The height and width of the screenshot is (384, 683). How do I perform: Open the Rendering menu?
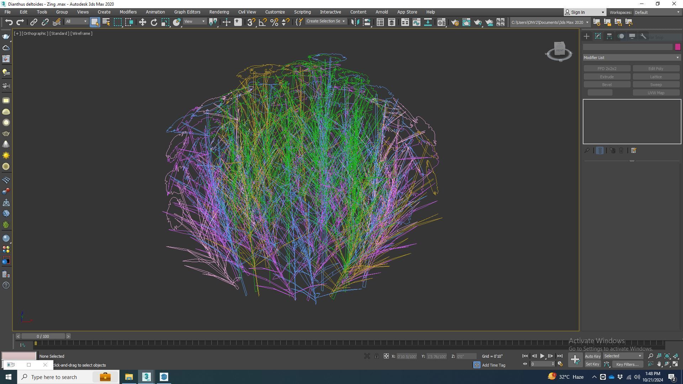(219, 12)
